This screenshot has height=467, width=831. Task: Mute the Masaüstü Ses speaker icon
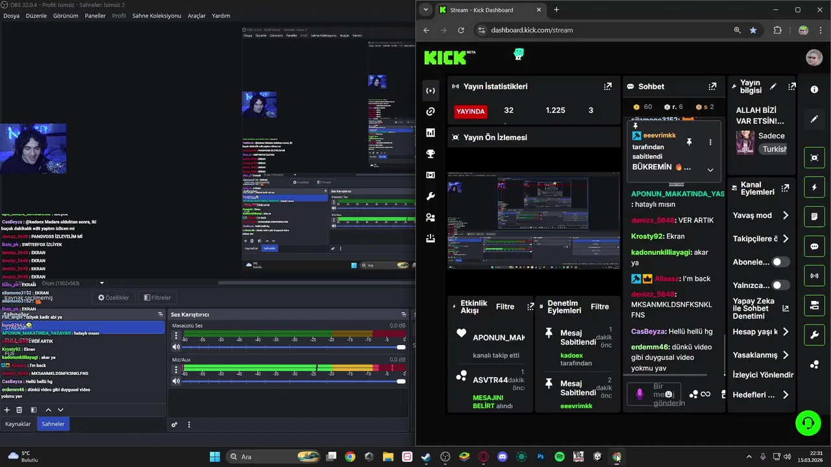[x=176, y=347]
